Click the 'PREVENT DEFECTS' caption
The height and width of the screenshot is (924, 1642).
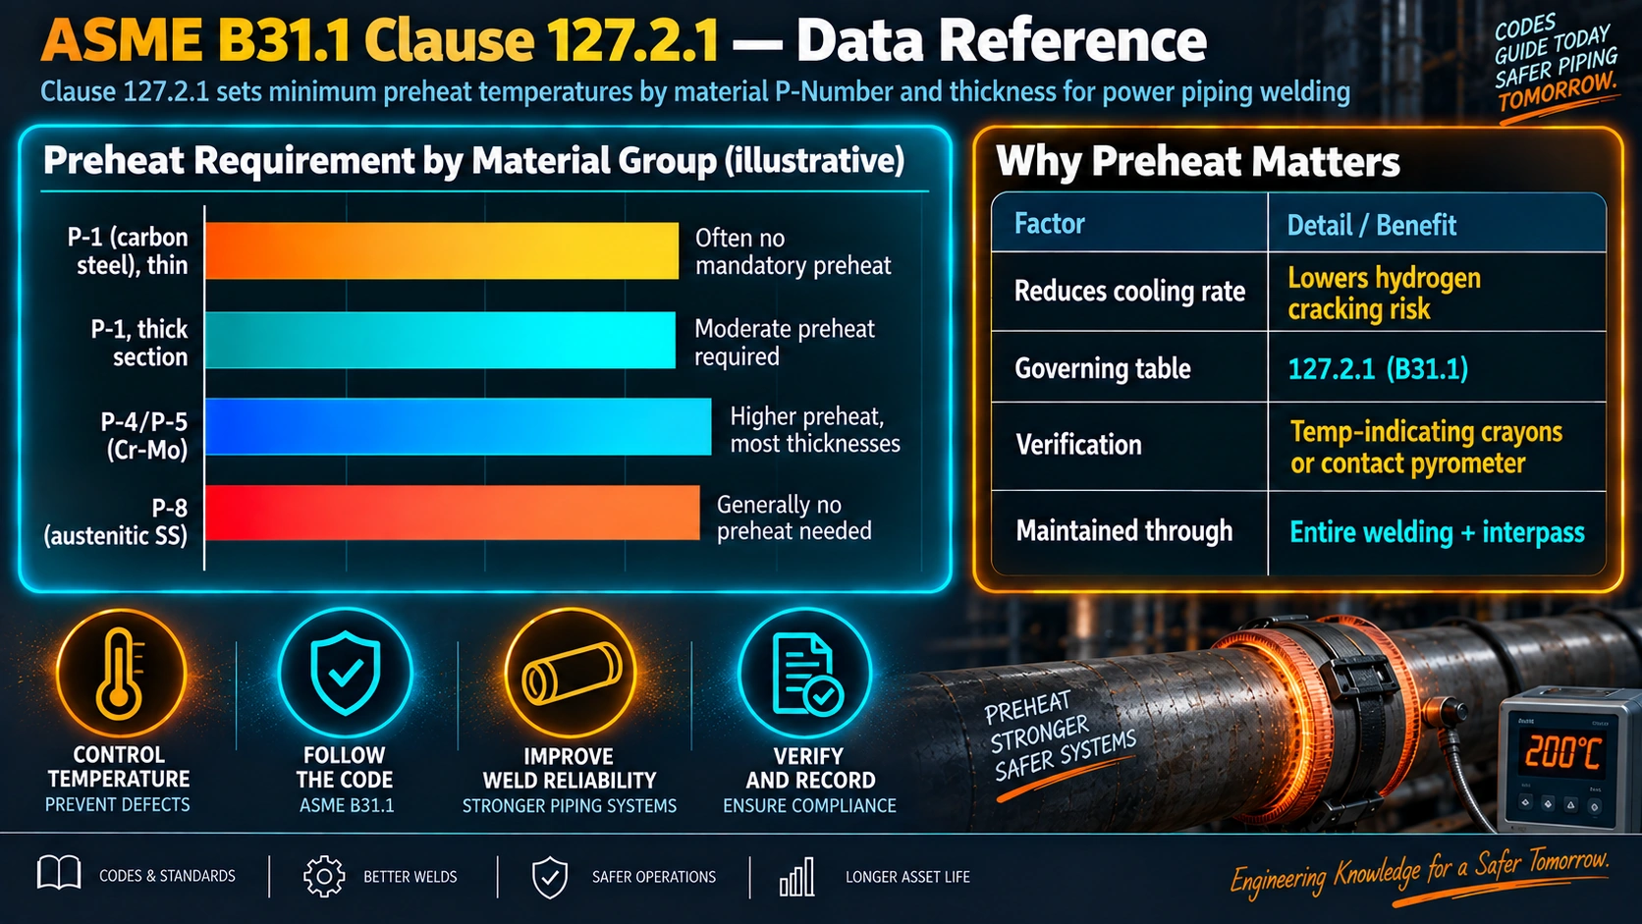tap(118, 804)
